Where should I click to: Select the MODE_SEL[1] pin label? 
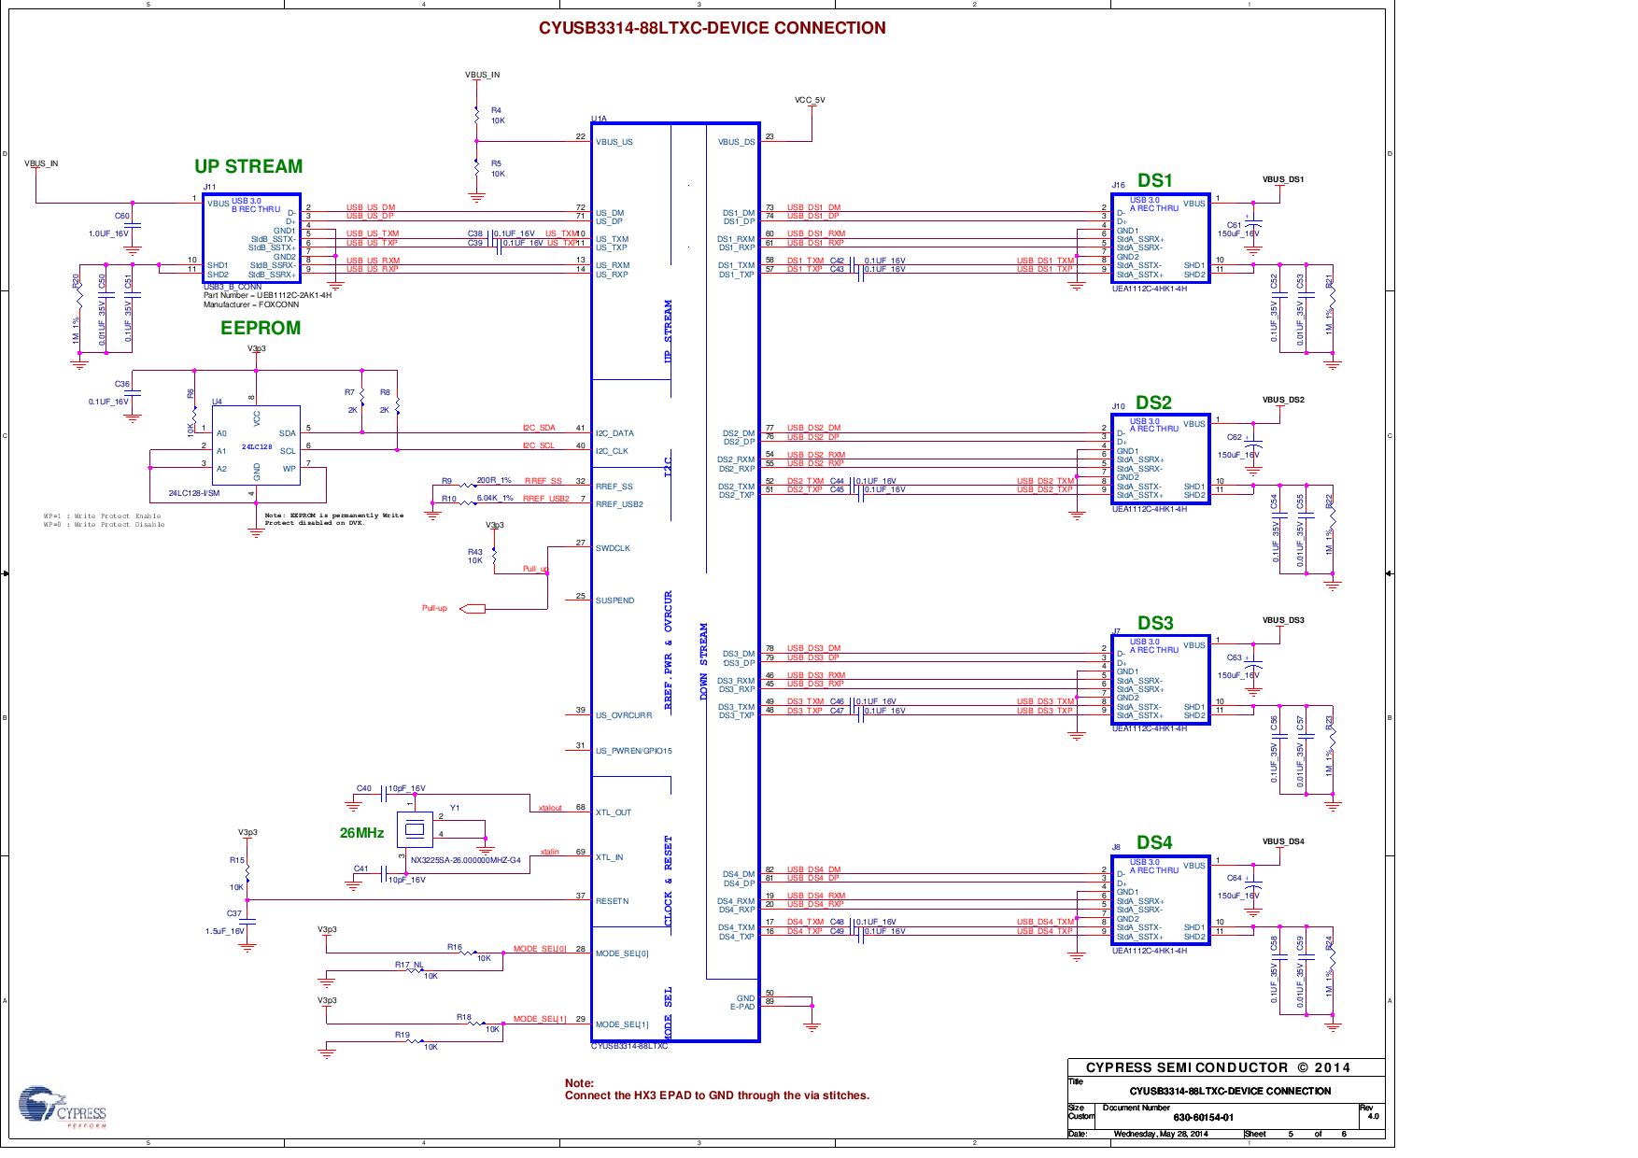click(622, 1024)
